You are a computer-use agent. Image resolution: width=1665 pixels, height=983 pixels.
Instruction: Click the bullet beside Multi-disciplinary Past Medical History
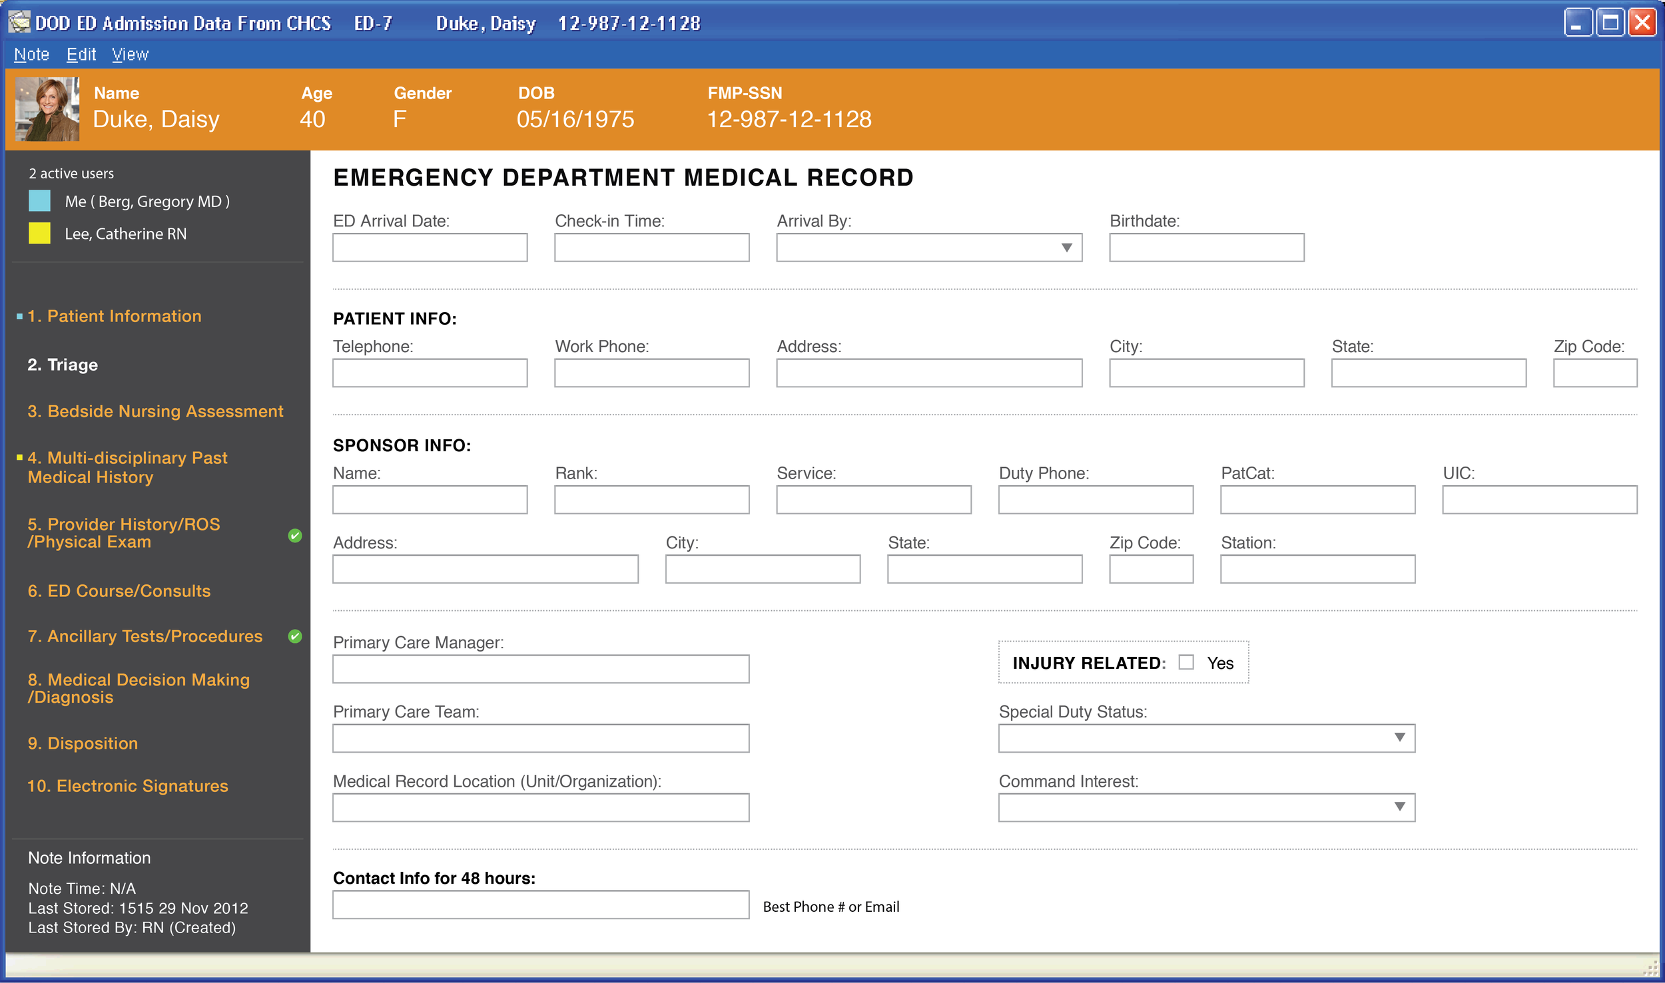18,457
